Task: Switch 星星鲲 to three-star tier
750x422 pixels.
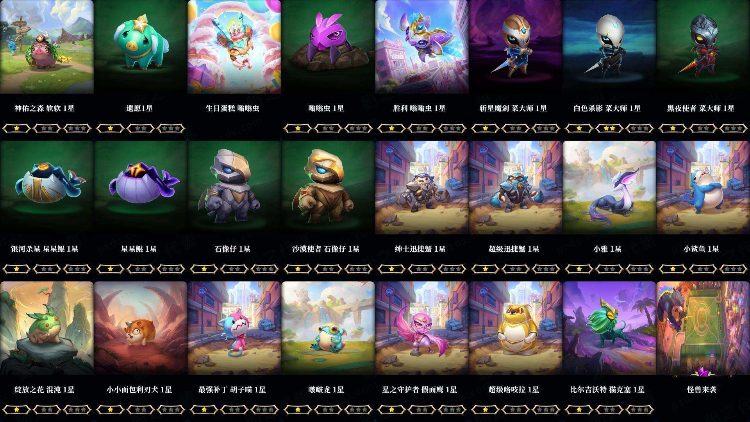Action: click(171, 269)
